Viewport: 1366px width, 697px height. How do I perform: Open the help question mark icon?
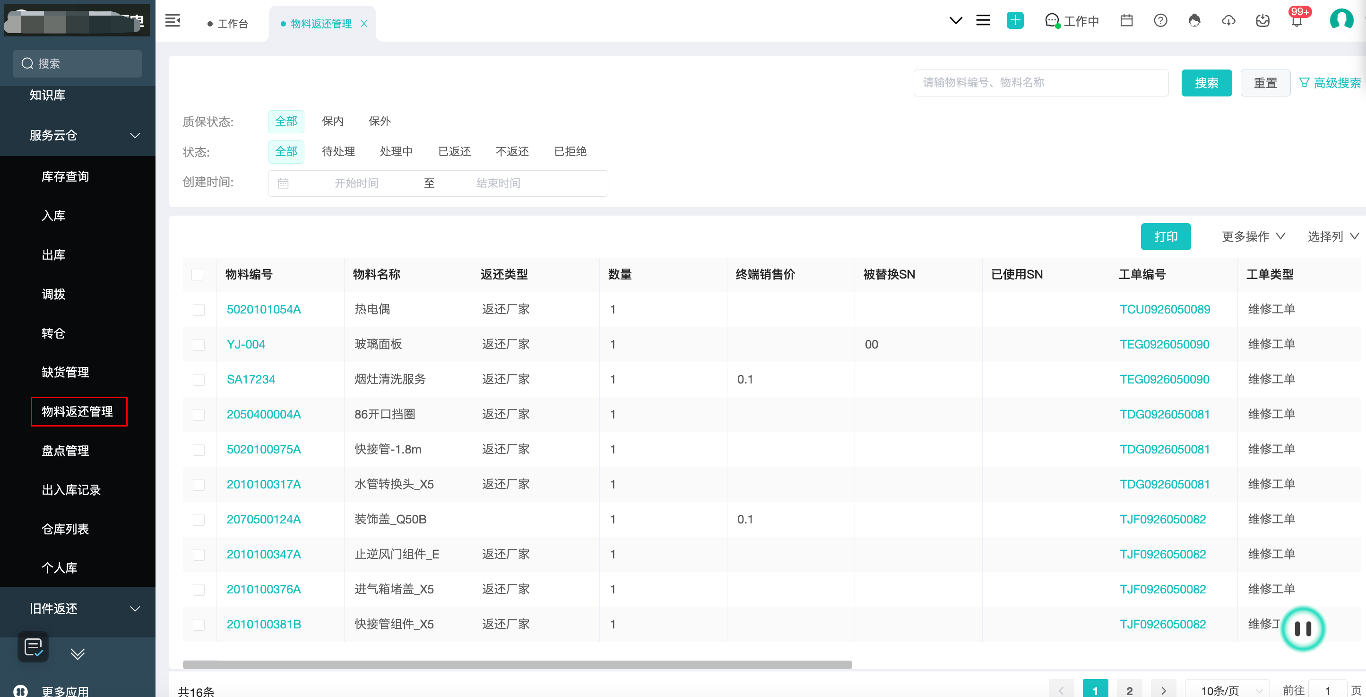[1160, 21]
